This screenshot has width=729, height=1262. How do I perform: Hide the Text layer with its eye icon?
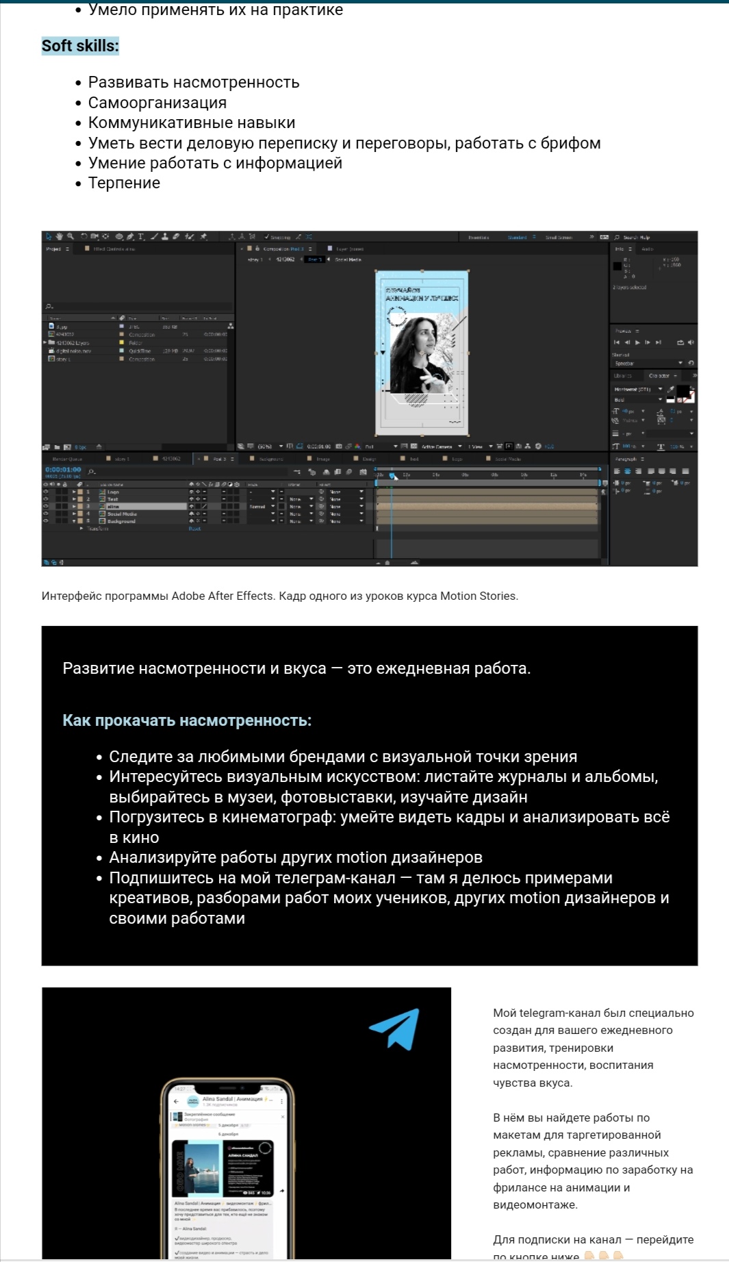point(47,499)
